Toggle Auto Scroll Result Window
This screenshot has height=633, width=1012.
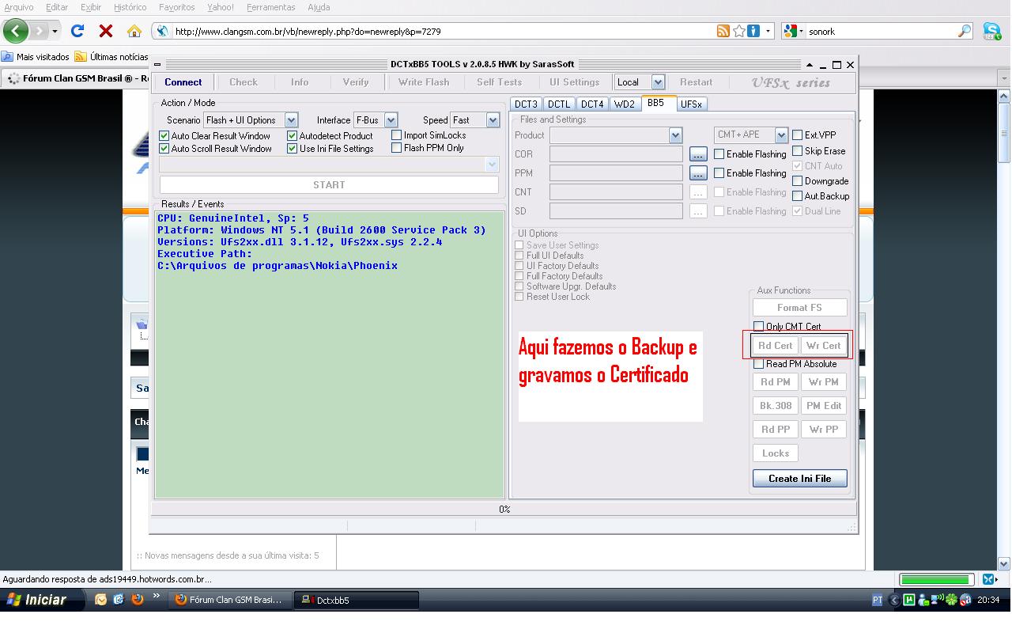[x=164, y=149]
